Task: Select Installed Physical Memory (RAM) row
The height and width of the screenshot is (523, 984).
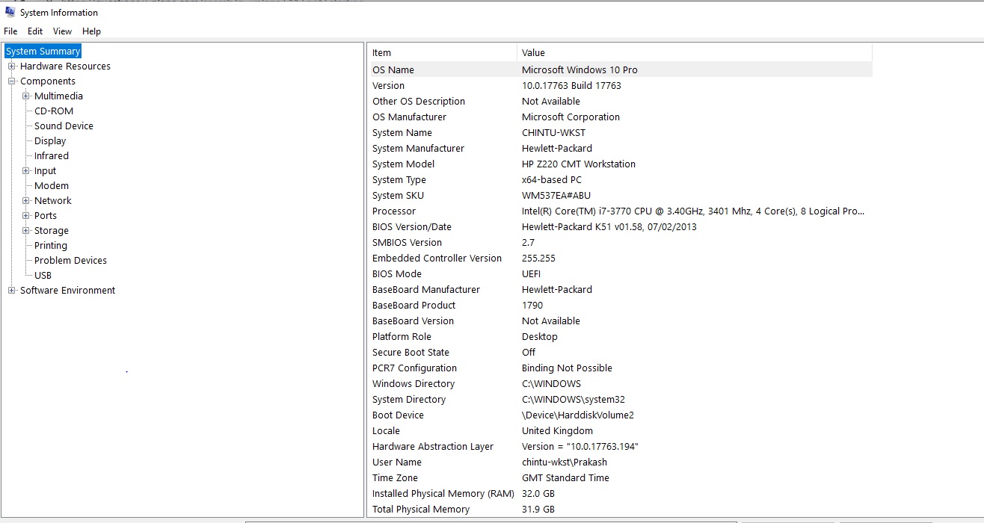Action: click(620, 493)
